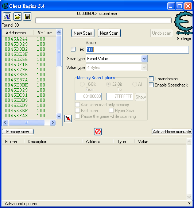Select address 0045E796 in results

(x=16, y=70)
